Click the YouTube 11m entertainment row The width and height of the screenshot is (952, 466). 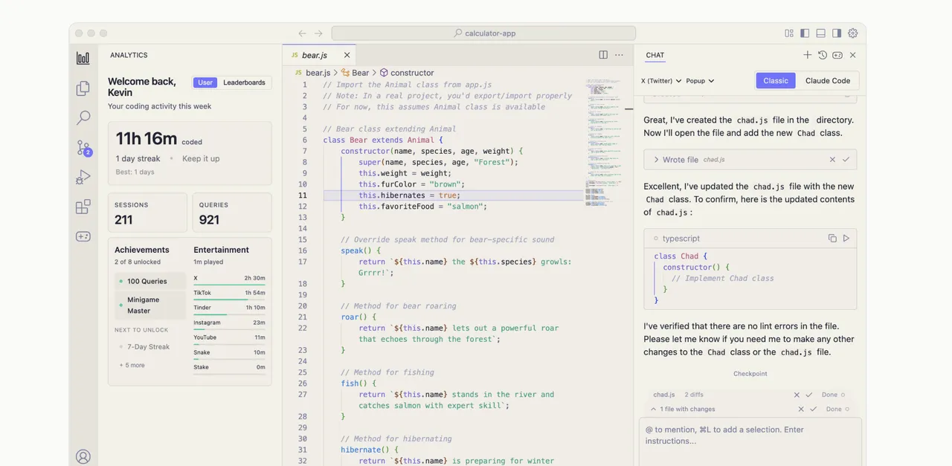[229, 337]
